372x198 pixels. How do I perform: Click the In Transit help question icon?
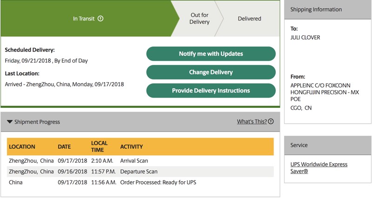(x=100, y=19)
